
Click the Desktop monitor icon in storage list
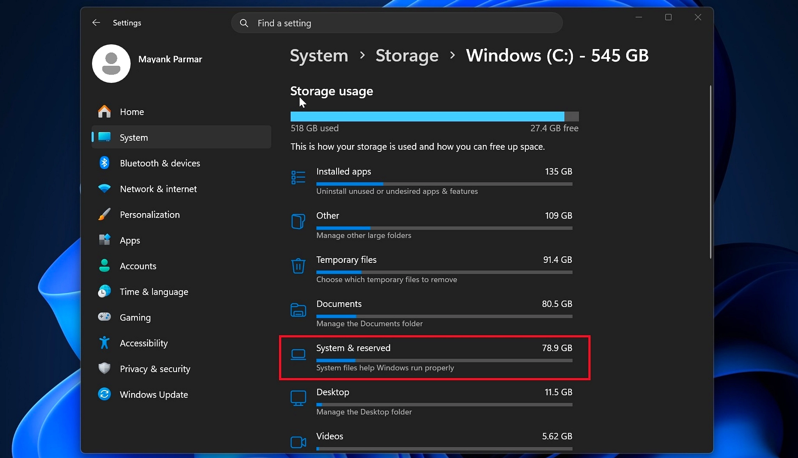coord(298,398)
